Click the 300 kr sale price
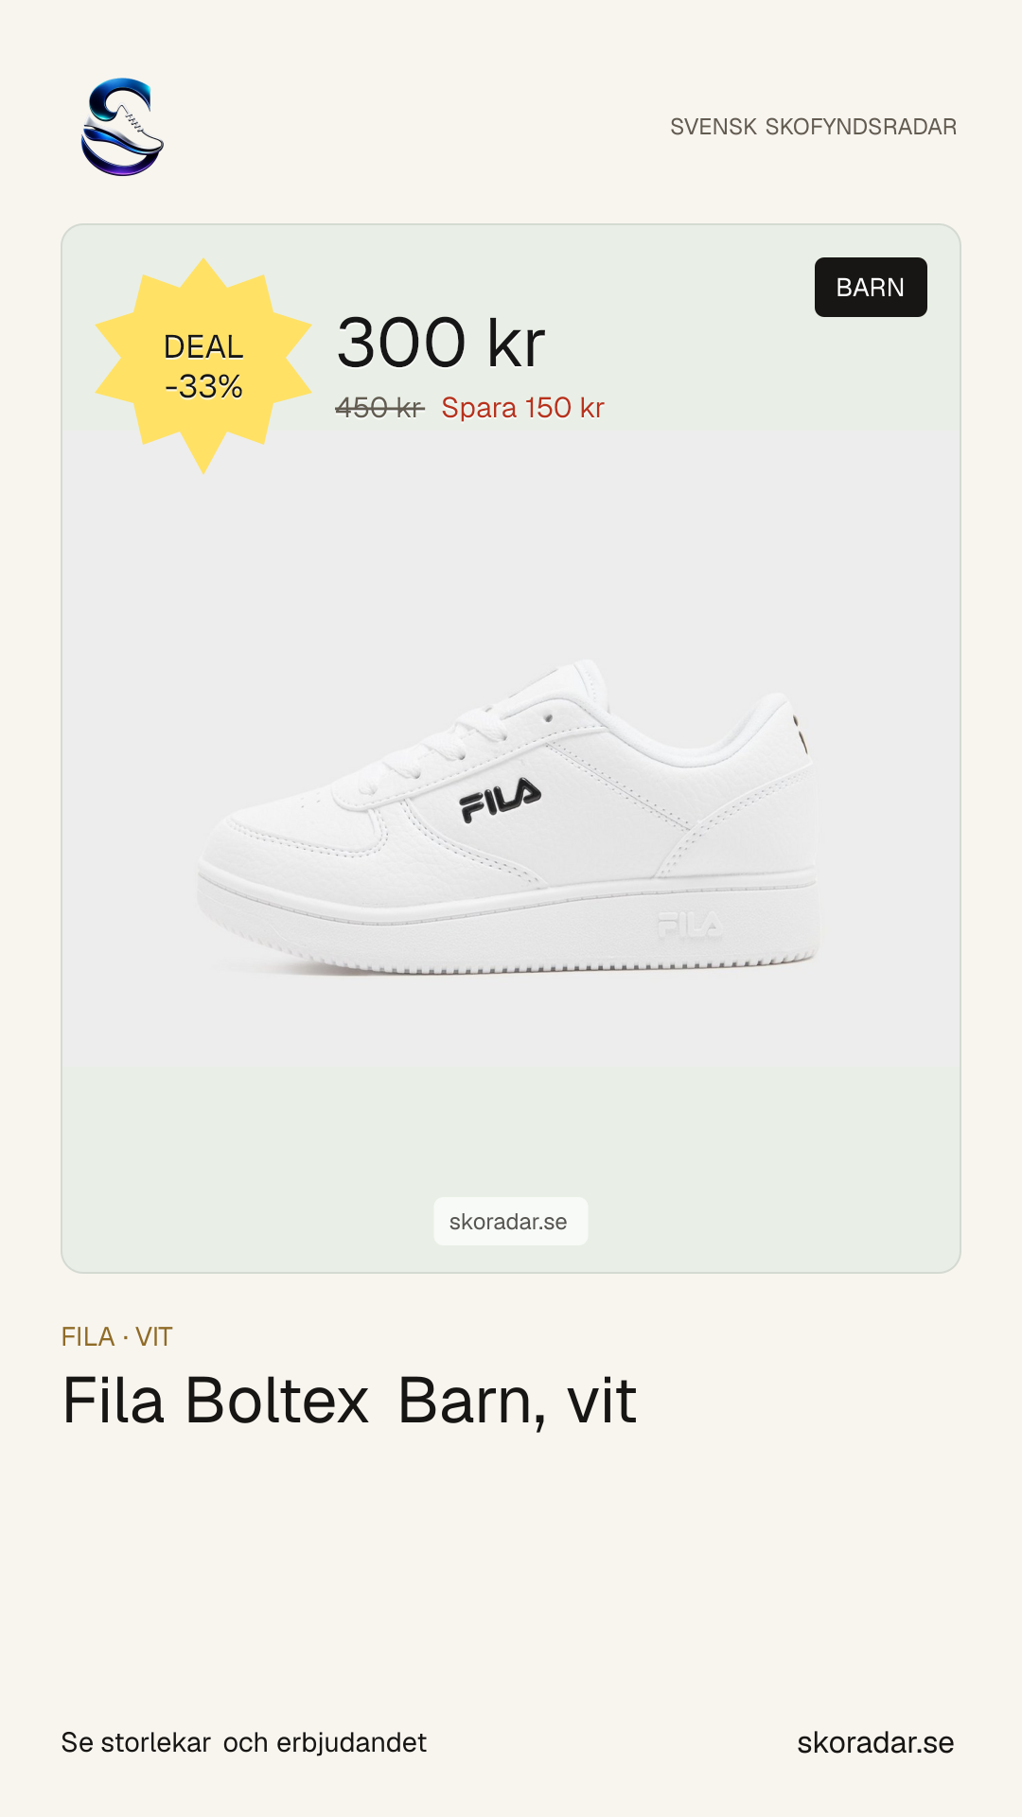The image size is (1022, 1817). (441, 343)
